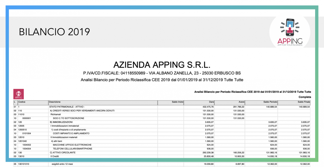Select the B) IMMOBILIZZAZIONI row description
This screenshot has height=167, width=324.
click(x=61, y=122)
